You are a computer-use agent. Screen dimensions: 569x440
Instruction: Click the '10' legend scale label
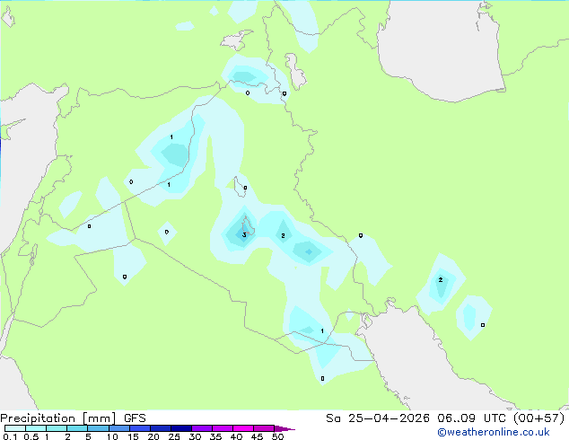(x=112, y=436)
